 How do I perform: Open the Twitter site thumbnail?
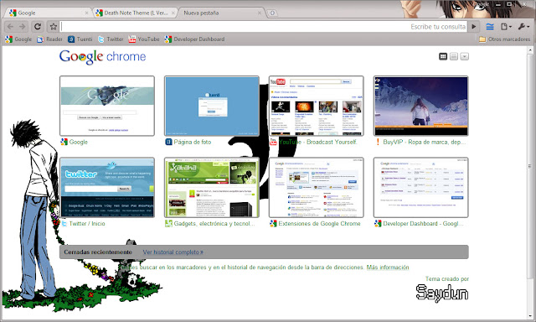click(x=107, y=188)
